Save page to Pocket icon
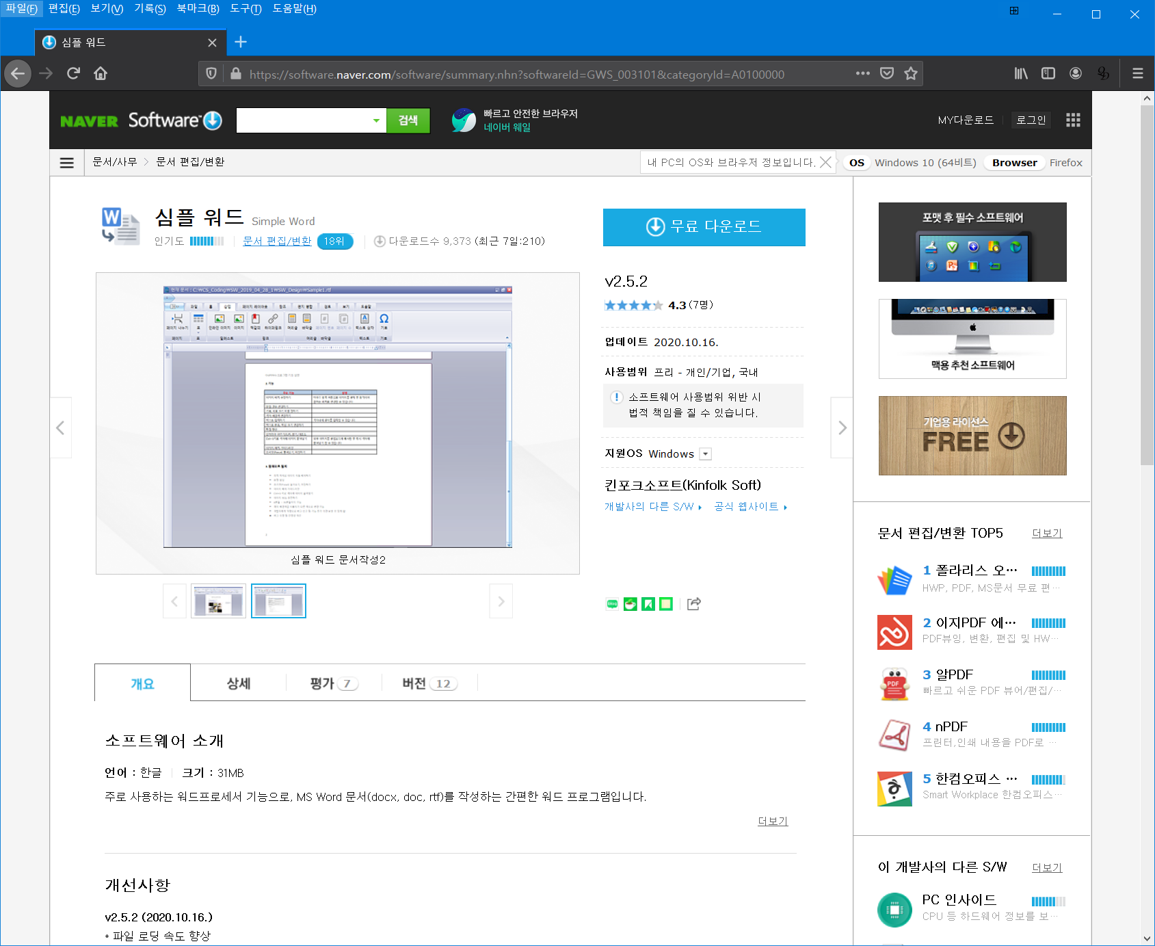The image size is (1155, 946). (x=887, y=73)
